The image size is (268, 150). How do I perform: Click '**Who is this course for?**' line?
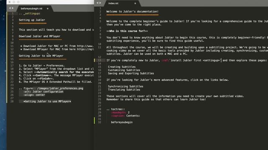(x=127, y=31)
